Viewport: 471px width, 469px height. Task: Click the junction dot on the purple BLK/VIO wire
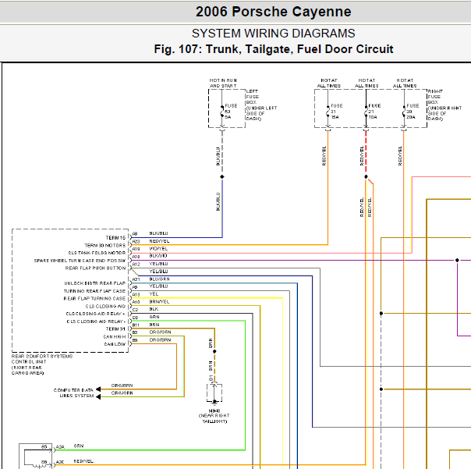pos(457,261)
